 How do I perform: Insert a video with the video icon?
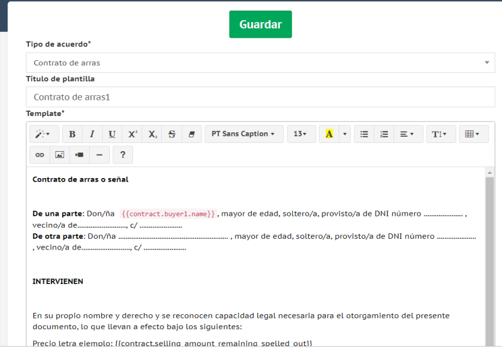[80, 155]
